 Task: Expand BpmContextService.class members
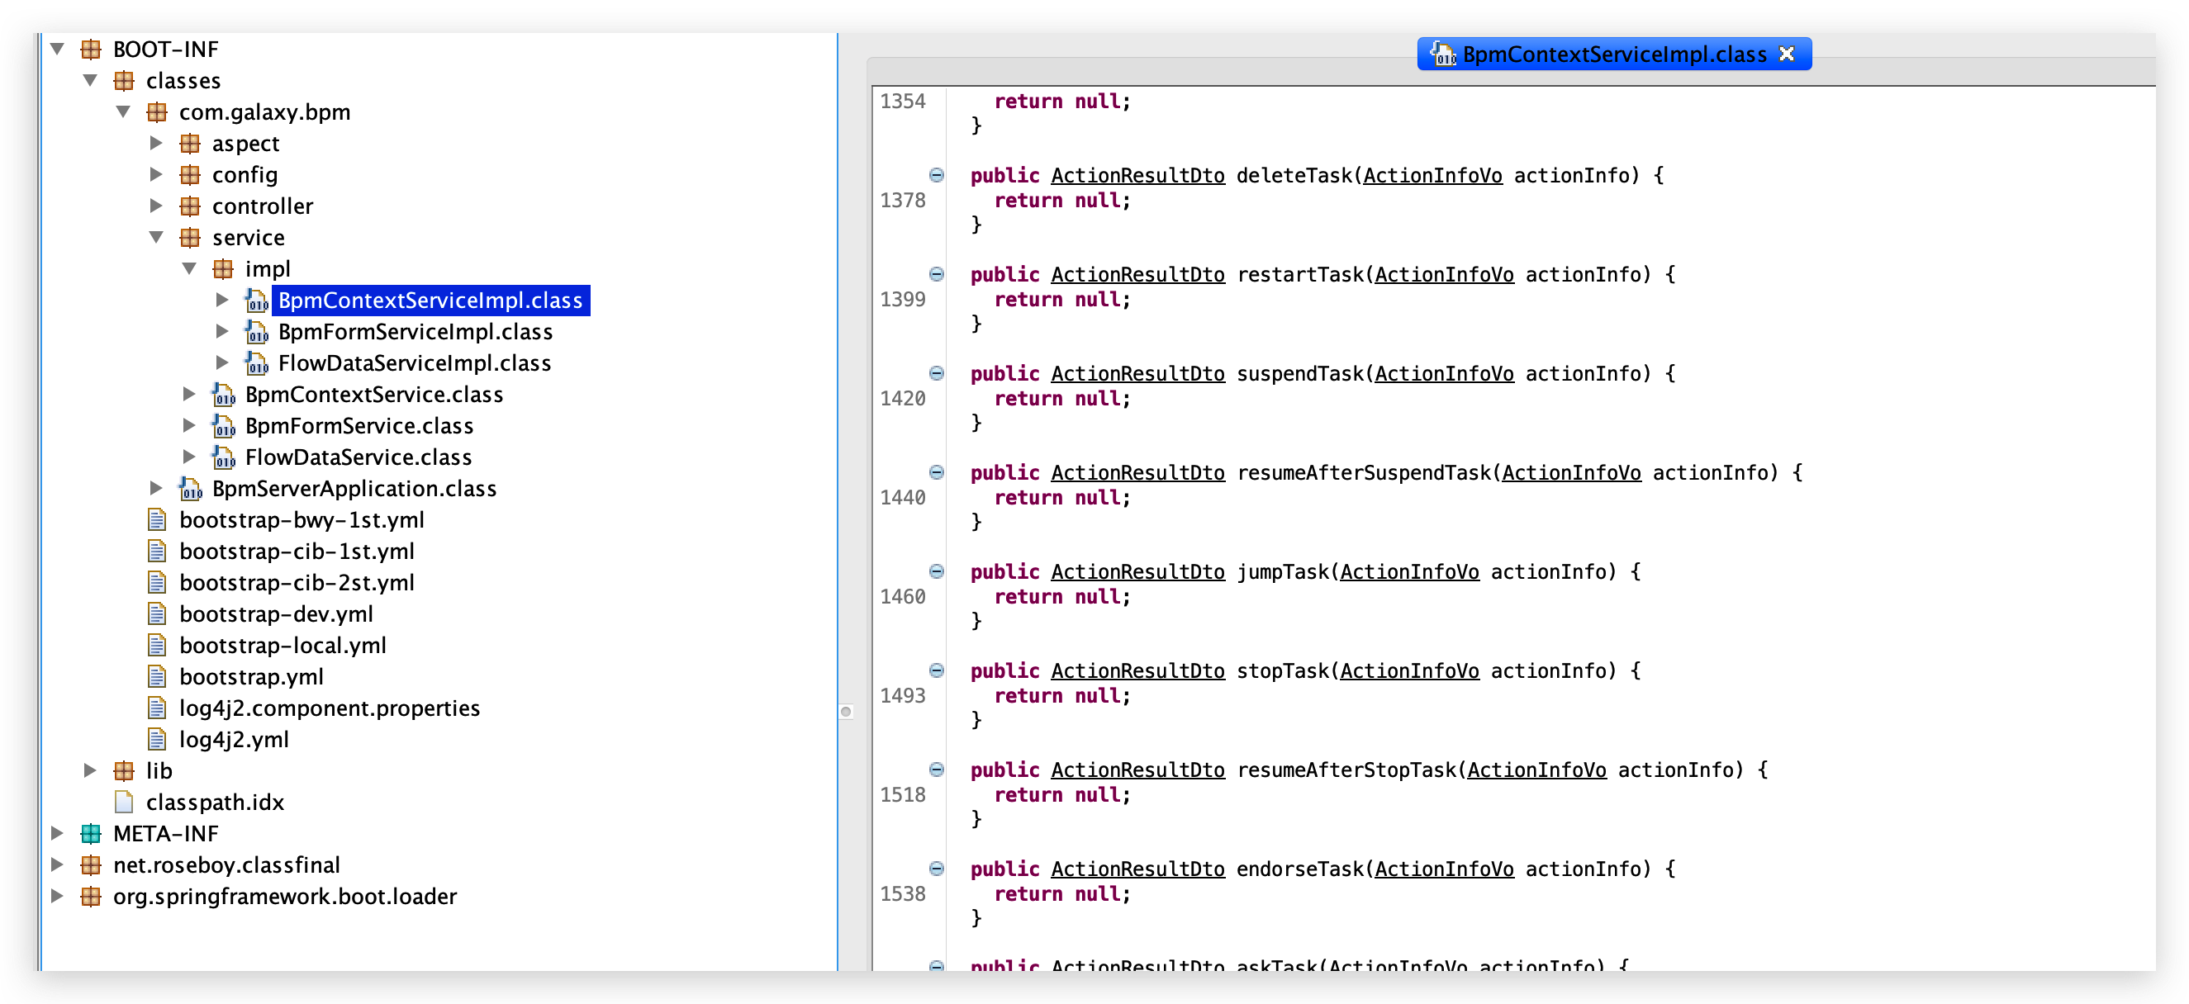coord(189,395)
